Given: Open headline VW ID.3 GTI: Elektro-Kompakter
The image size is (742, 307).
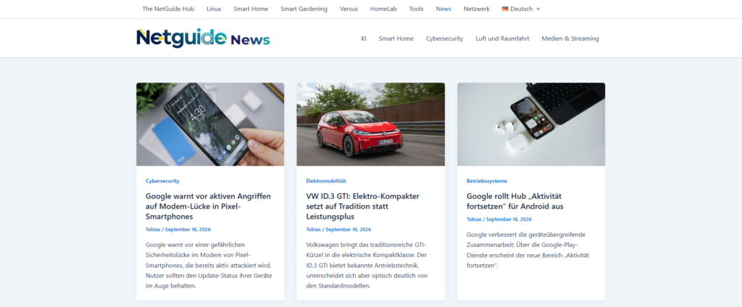Looking at the screenshot, I should click(x=362, y=206).
